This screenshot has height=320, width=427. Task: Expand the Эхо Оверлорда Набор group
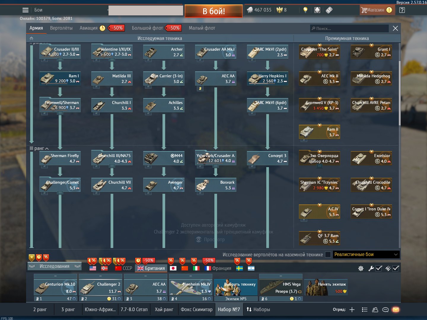click(319, 166)
